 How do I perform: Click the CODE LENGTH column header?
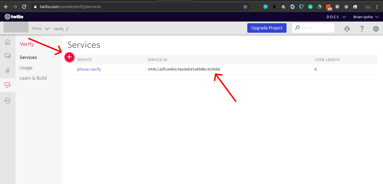(x=327, y=60)
